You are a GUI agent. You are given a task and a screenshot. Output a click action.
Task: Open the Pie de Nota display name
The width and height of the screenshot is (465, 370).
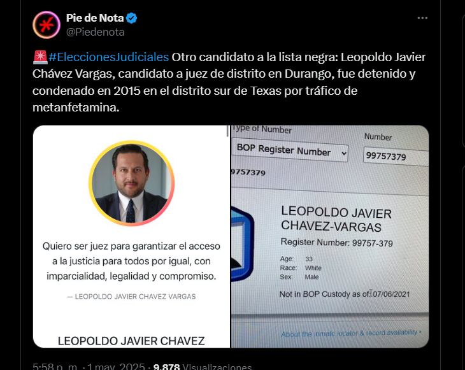[x=95, y=18]
